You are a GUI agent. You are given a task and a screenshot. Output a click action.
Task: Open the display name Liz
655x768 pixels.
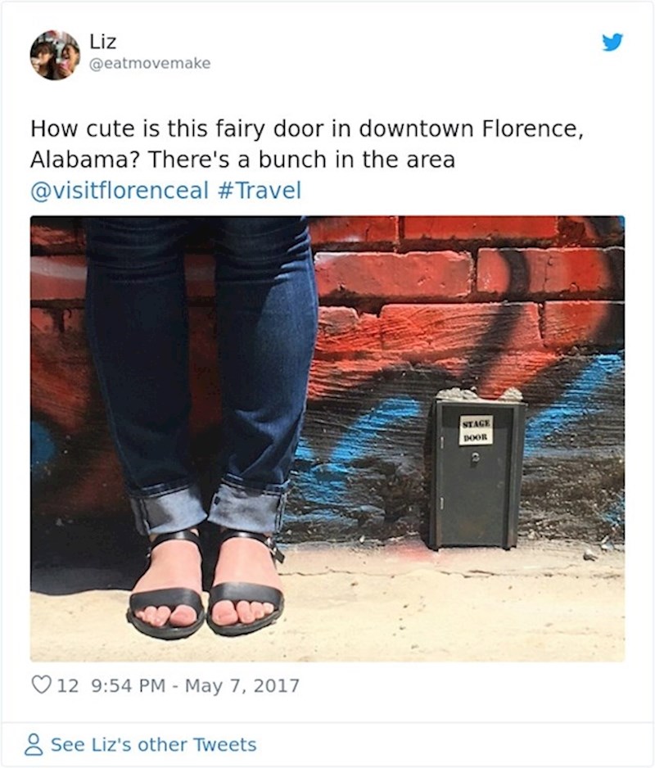tap(102, 42)
